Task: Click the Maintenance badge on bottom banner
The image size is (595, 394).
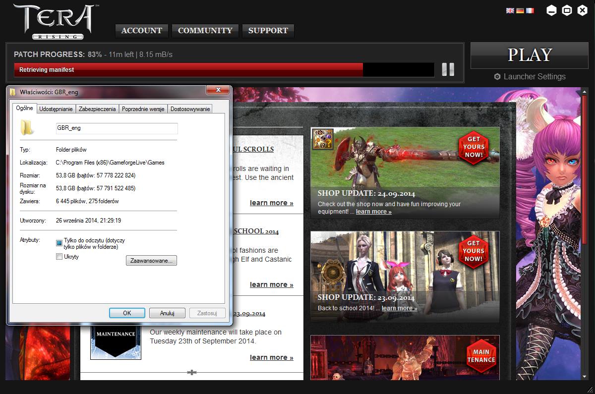Action: tap(481, 355)
